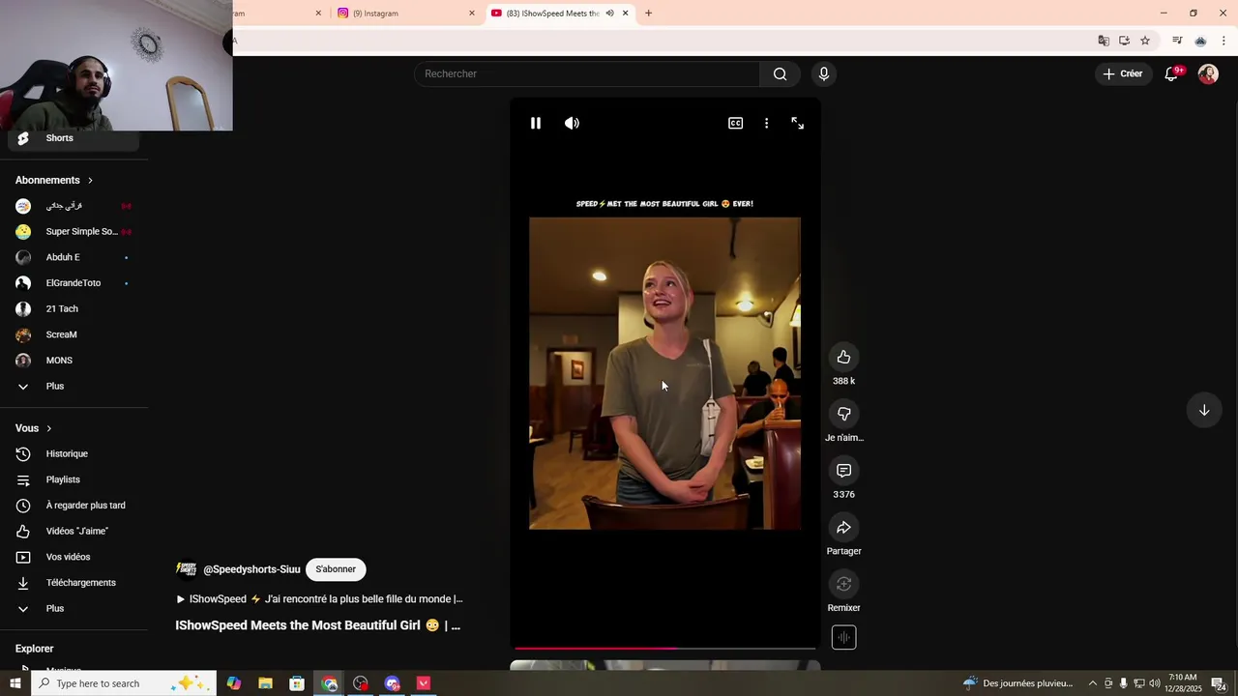Click the Créer button
Screen dimensions: 1238x696
click(x=1122, y=73)
